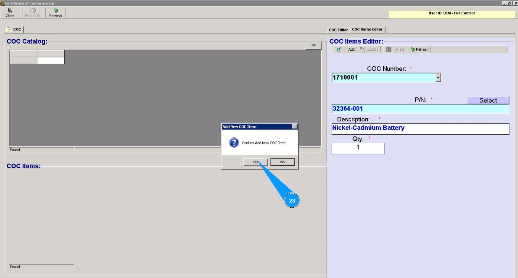Close the Add New COC Item dialog
The image size is (518, 278).
pos(295,127)
